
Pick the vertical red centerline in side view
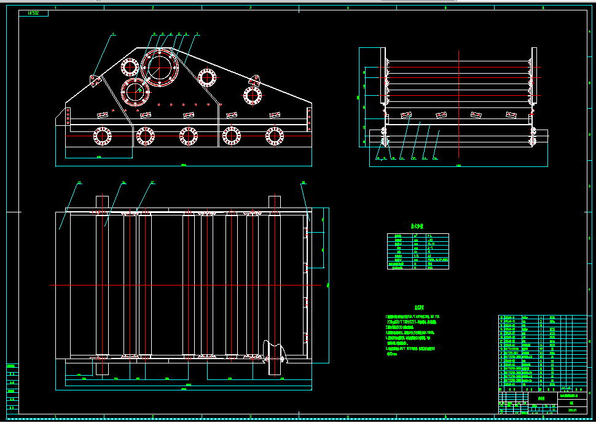(x=459, y=103)
